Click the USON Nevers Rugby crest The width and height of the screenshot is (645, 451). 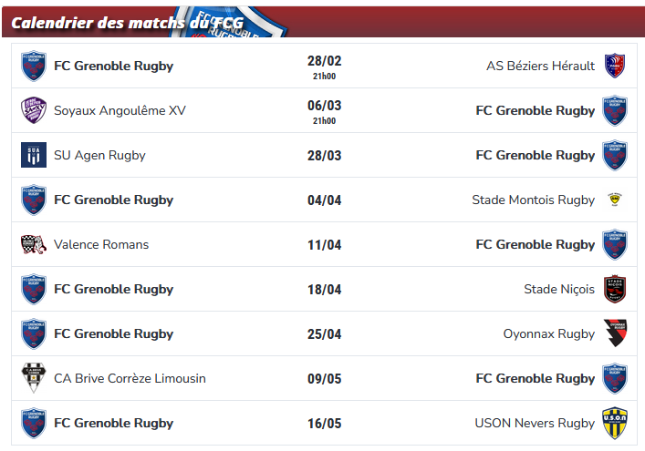[x=615, y=423]
